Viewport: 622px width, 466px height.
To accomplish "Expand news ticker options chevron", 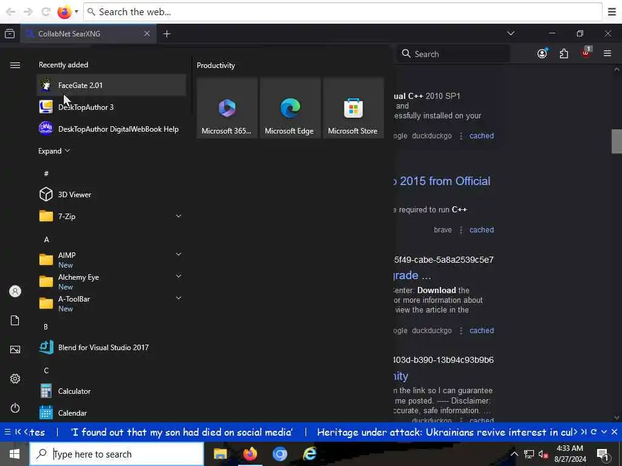I will click(x=604, y=432).
